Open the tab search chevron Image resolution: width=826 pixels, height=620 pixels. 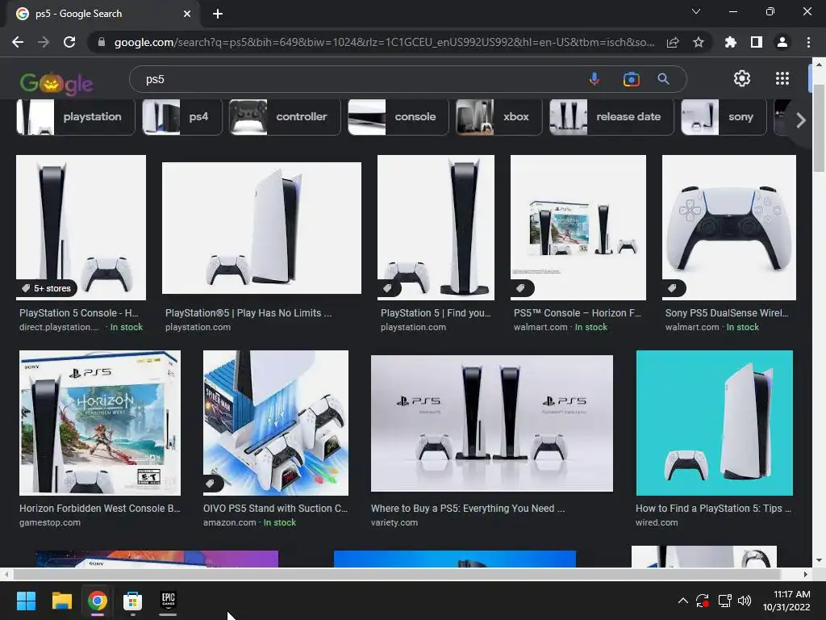tap(696, 11)
